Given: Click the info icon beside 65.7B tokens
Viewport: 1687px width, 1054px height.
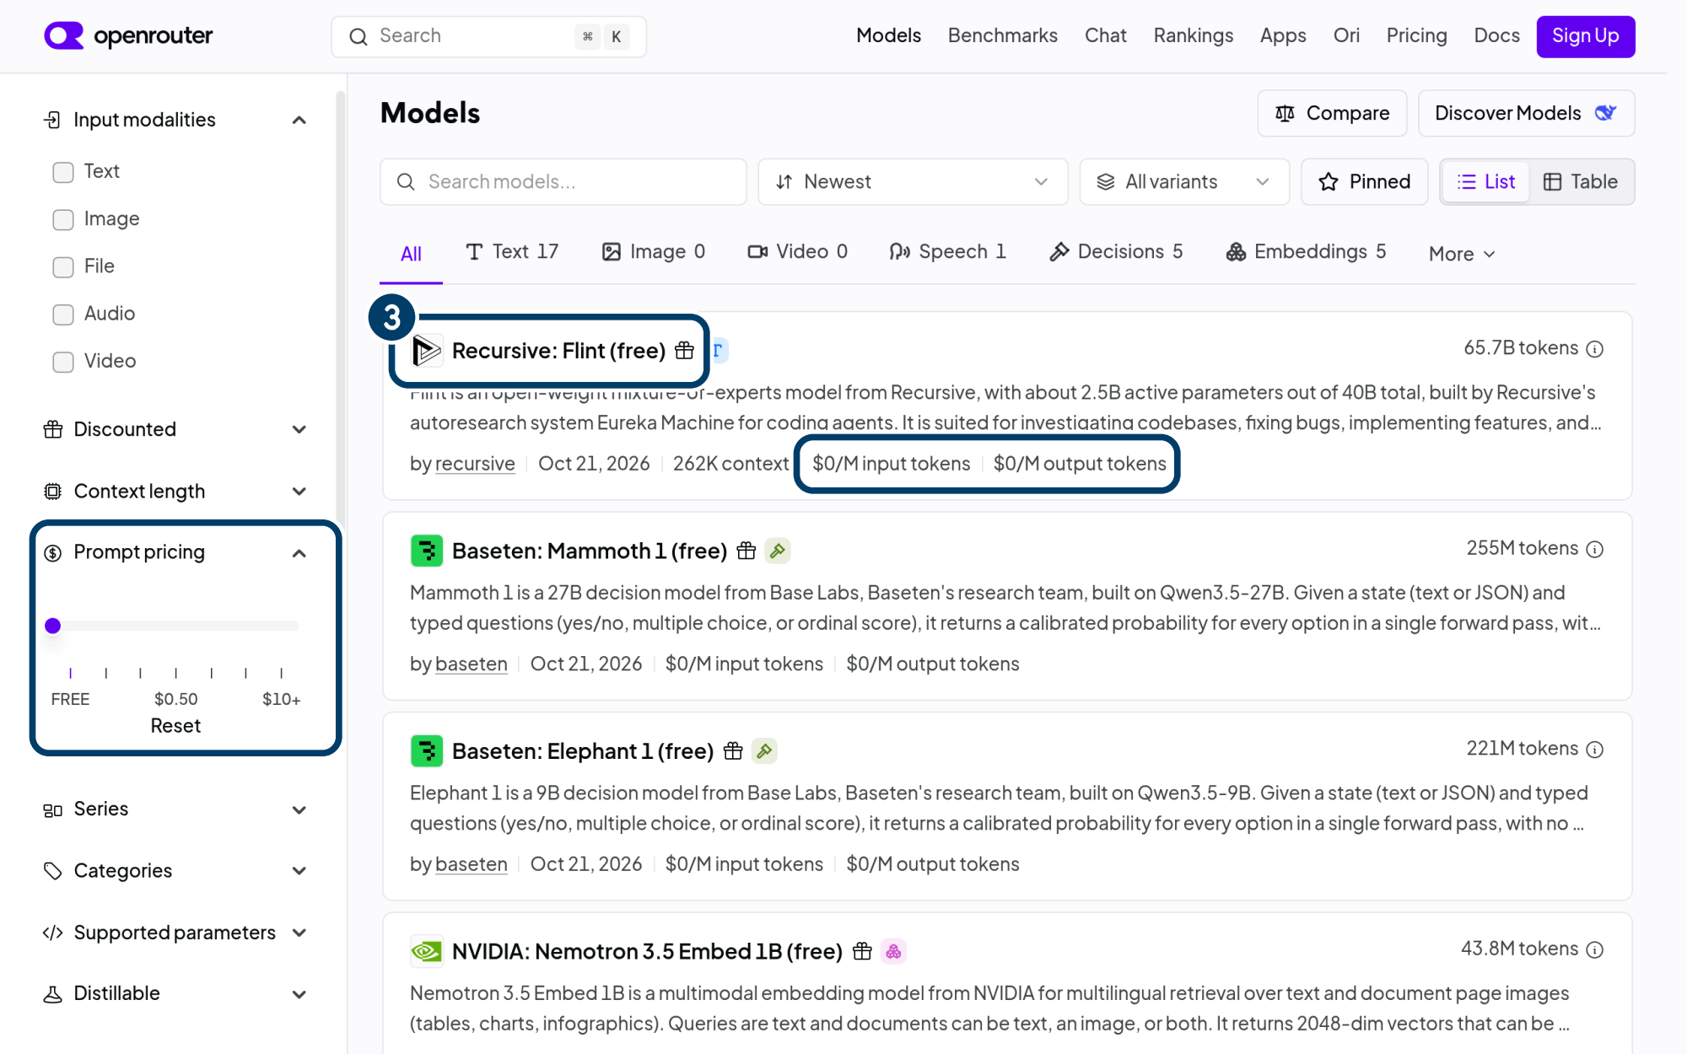Looking at the screenshot, I should 1594,349.
